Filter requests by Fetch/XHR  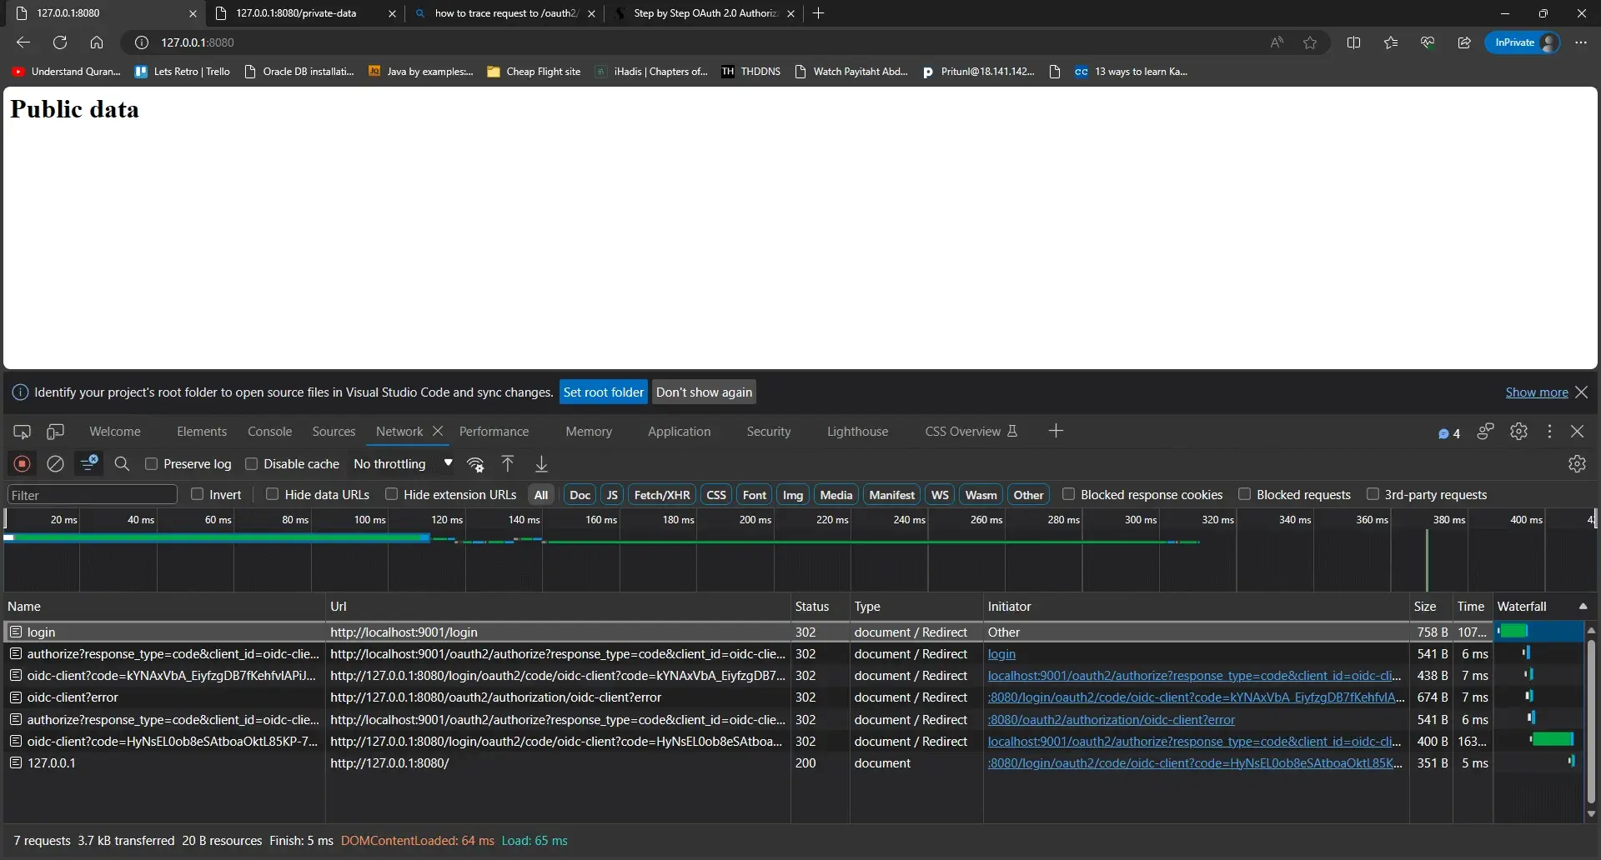click(662, 495)
